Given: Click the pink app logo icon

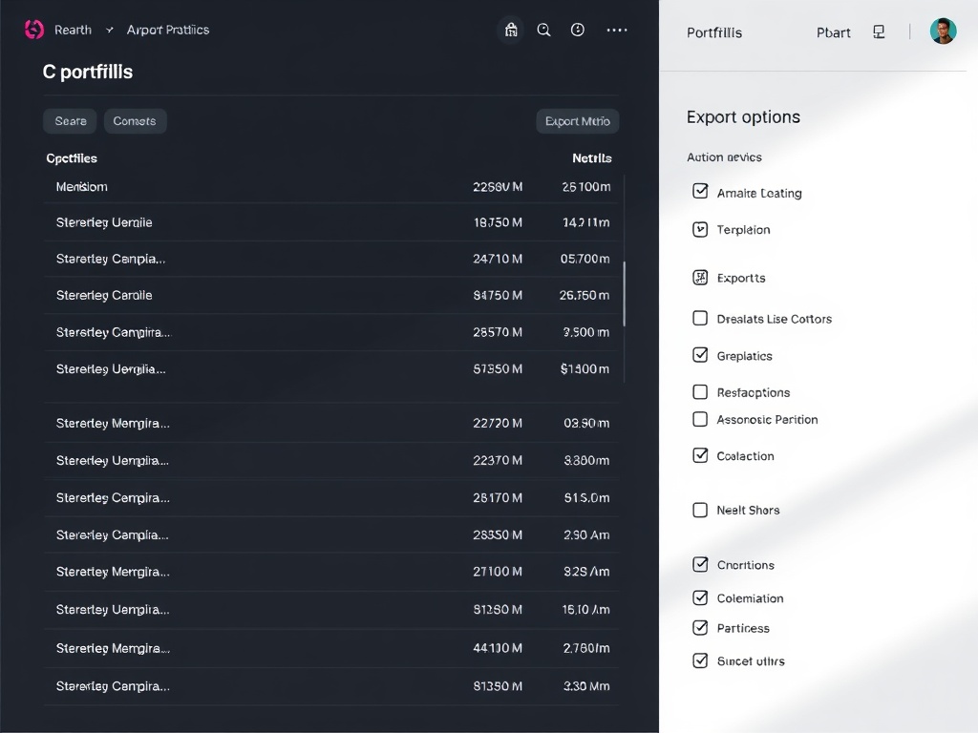Looking at the screenshot, I should (34, 30).
